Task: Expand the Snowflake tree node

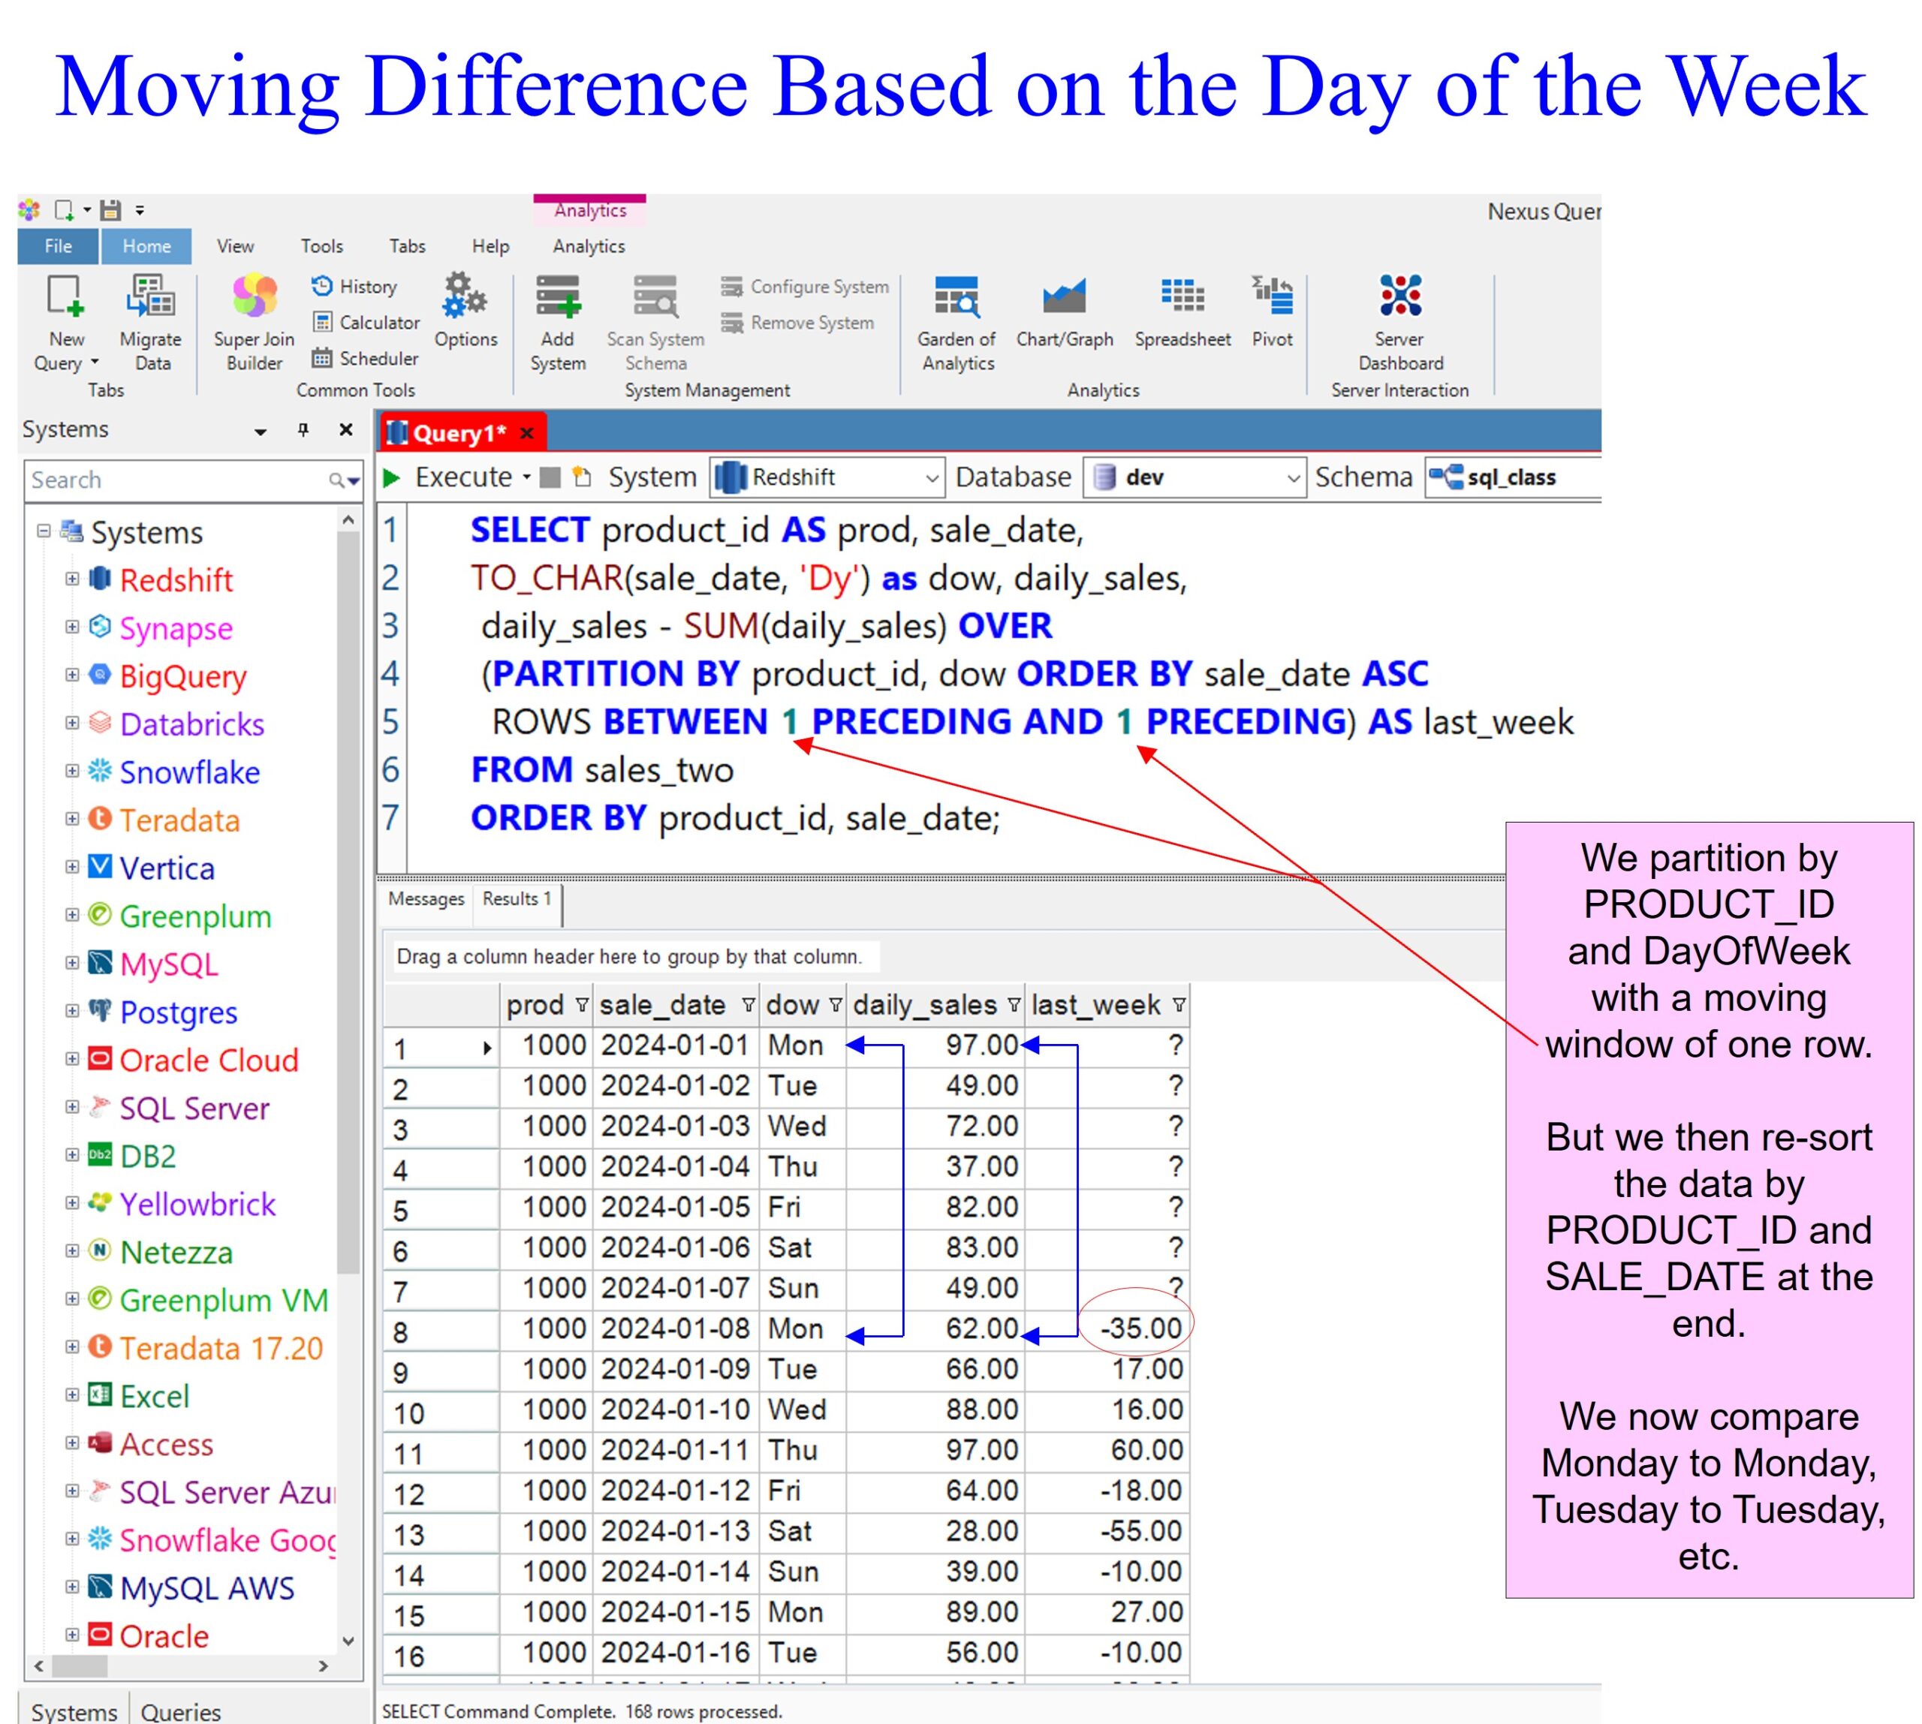Action: click(72, 772)
